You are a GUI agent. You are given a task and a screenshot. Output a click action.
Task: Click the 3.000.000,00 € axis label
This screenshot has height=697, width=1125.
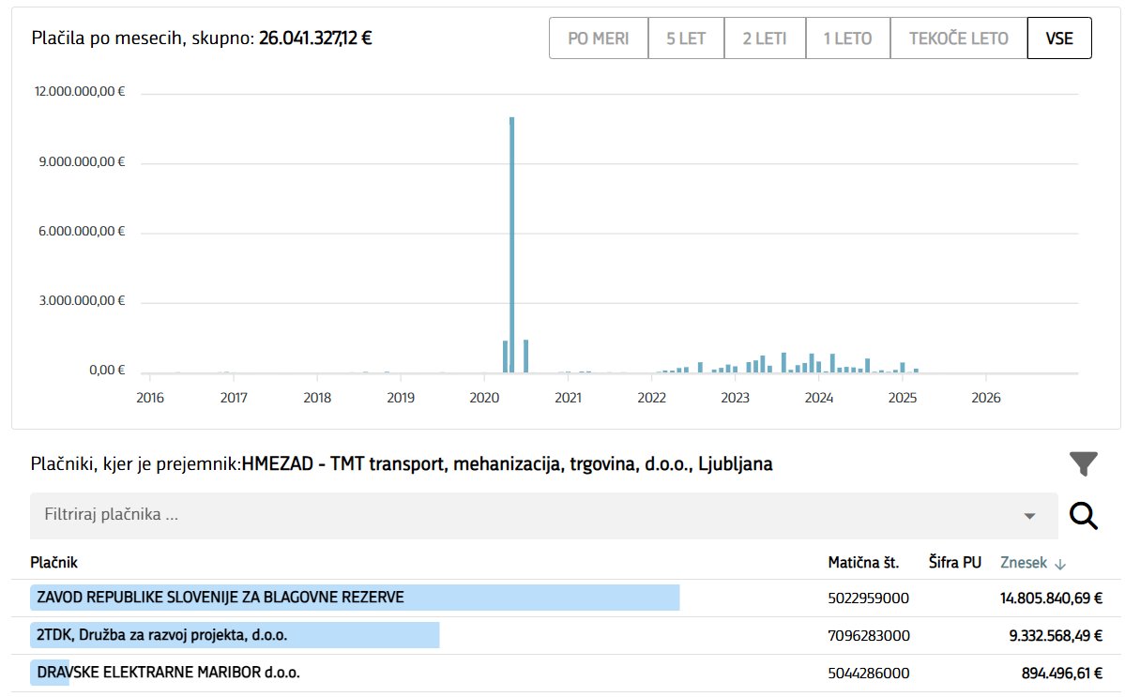82,300
